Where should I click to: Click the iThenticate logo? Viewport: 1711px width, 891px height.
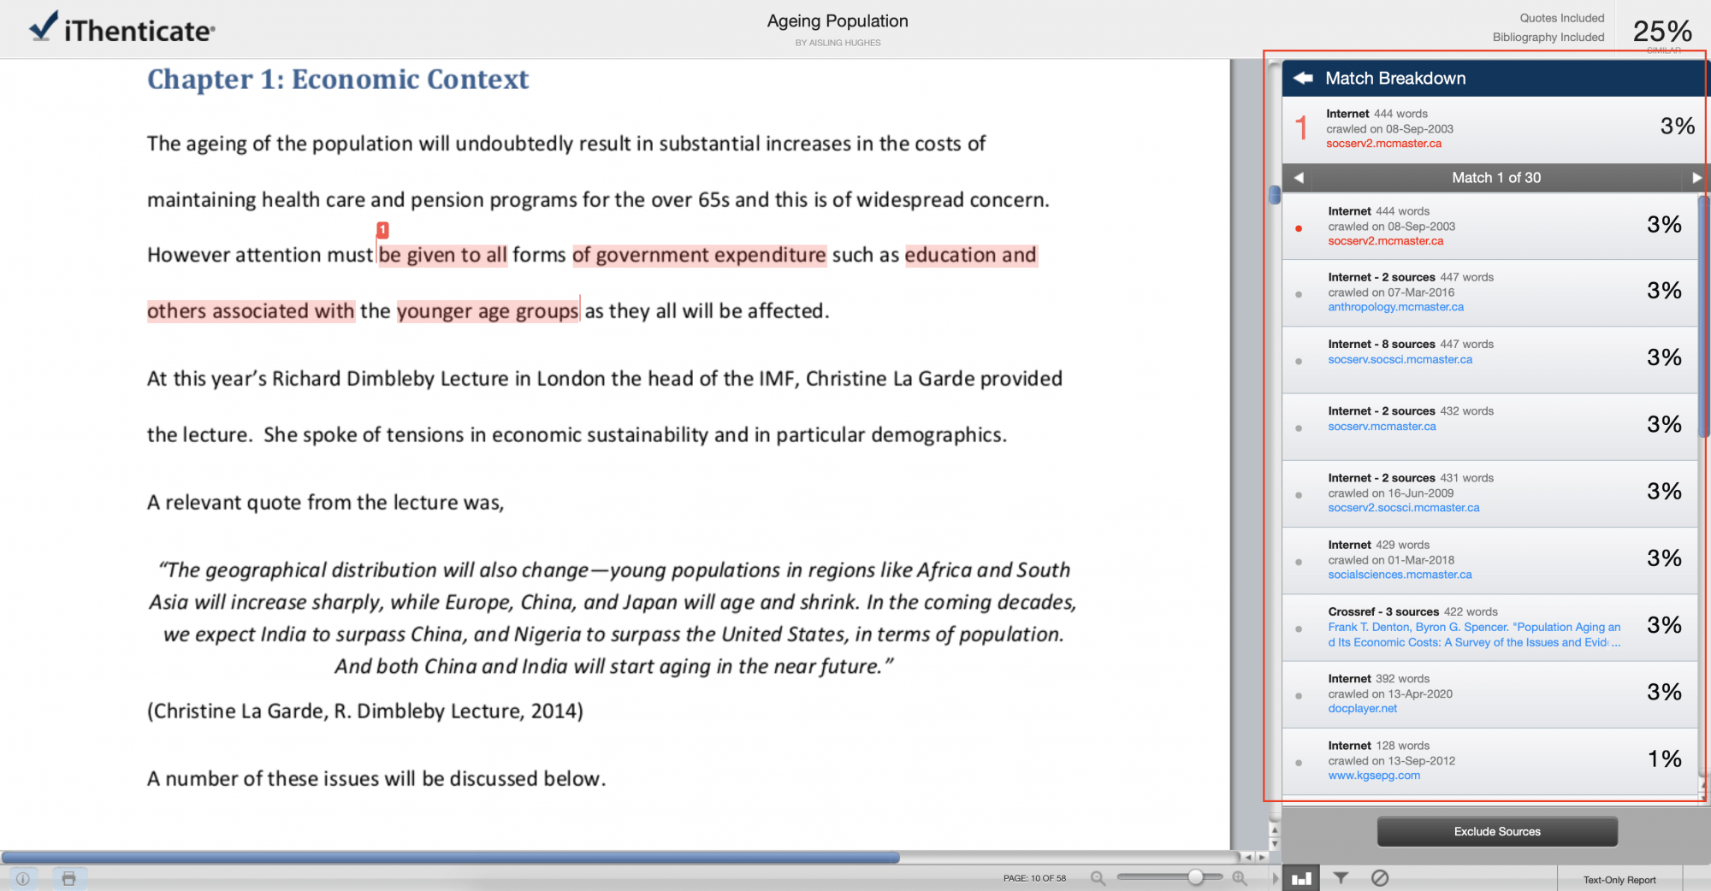120,28
